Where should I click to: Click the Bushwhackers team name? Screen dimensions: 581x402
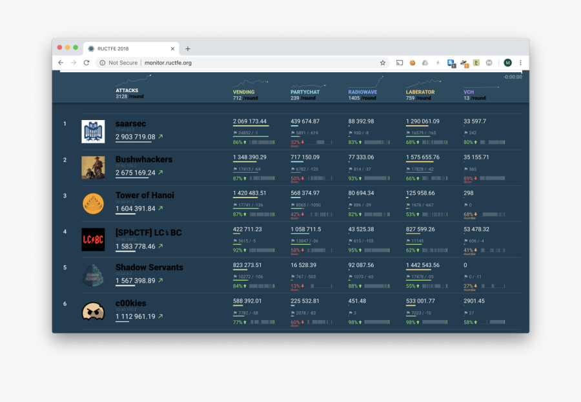[144, 159]
